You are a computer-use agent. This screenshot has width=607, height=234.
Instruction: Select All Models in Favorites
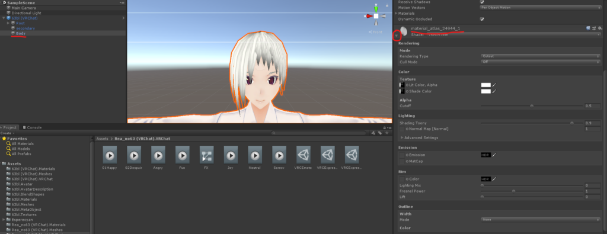point(21,149)
